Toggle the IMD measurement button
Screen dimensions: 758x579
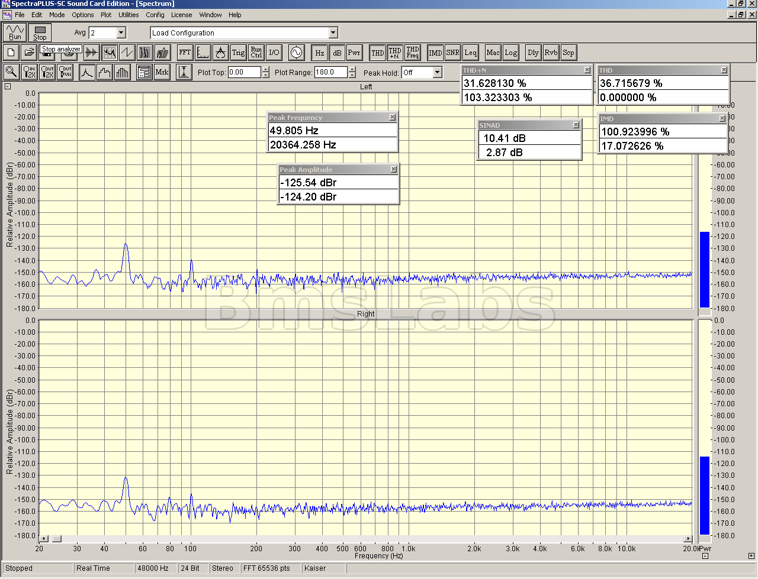(x=435, y=53)
